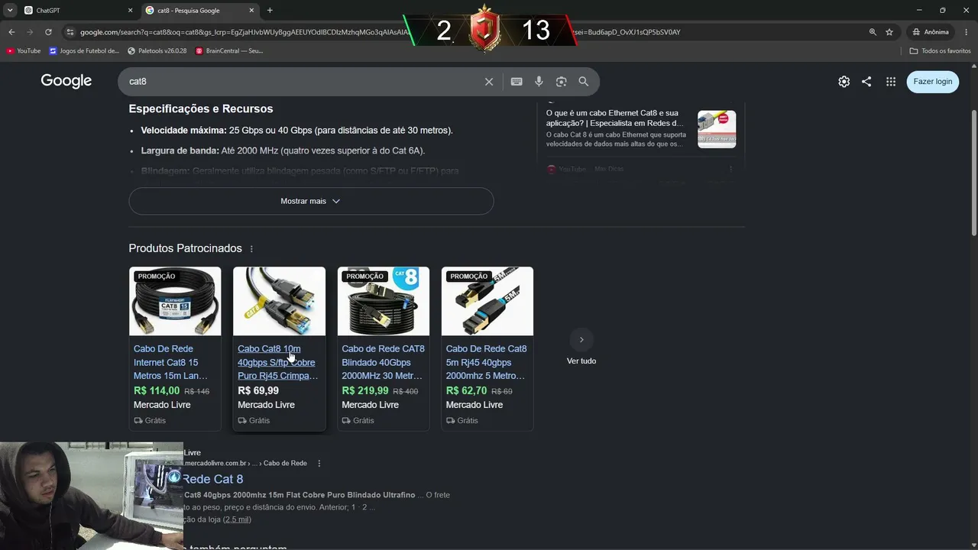The image size is (978, 550).
Task: Share this Google results page
Action: [866, 82]
